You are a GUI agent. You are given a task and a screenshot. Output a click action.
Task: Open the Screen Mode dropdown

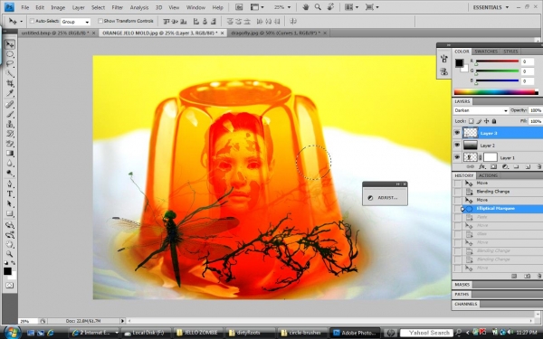click(x=372, y=7)
